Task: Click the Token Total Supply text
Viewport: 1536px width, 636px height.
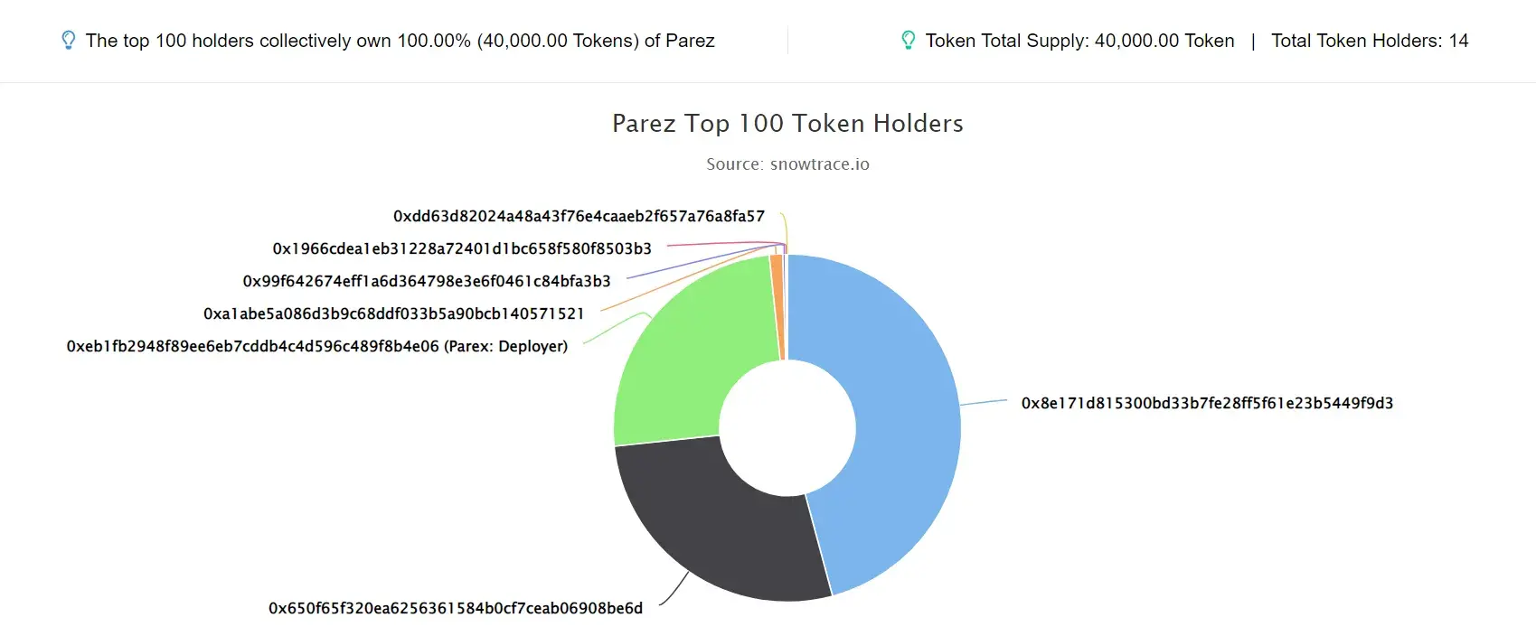Action: (1079, 41)
